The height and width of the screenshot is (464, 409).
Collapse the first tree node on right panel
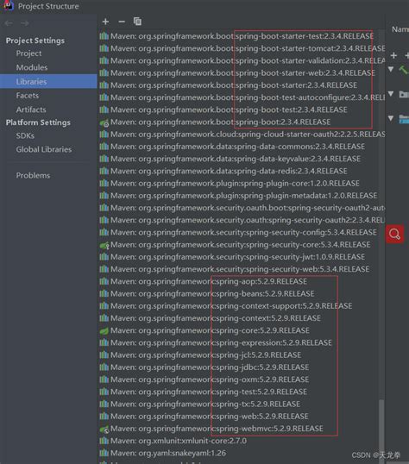point(391,69)
